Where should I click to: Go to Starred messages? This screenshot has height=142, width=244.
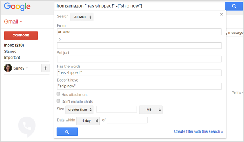pyautogui.click(x=10, y=51)
